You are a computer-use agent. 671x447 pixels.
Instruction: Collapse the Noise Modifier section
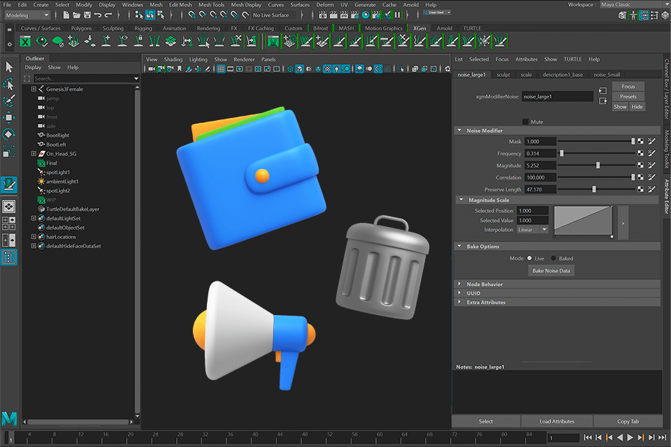(461, 131)
